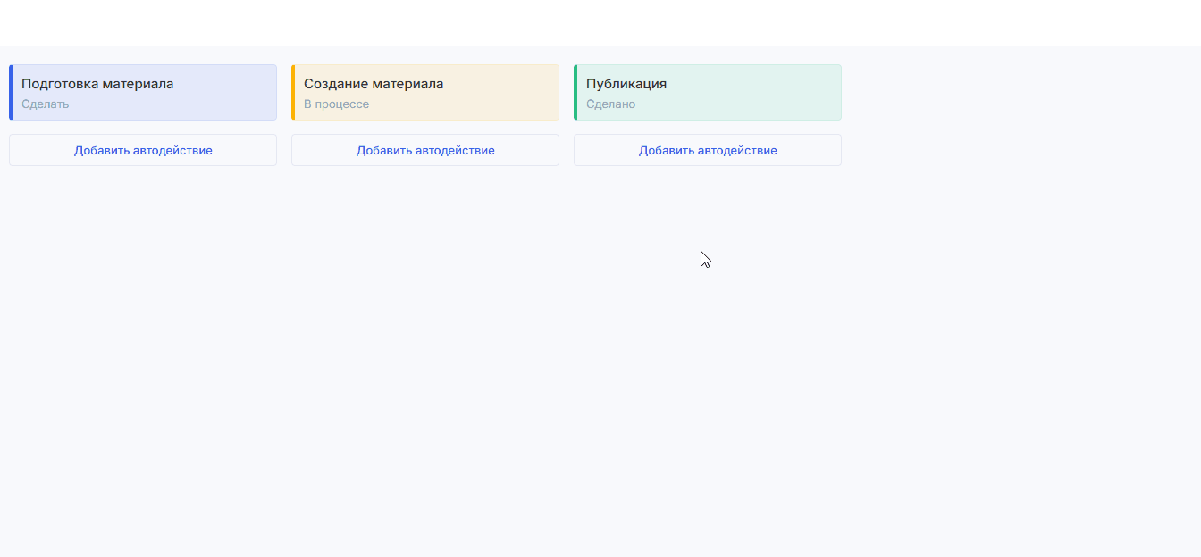Click the blank white header bar
Viewport: 1201px width, 557px height.
[x=600, y=22]
